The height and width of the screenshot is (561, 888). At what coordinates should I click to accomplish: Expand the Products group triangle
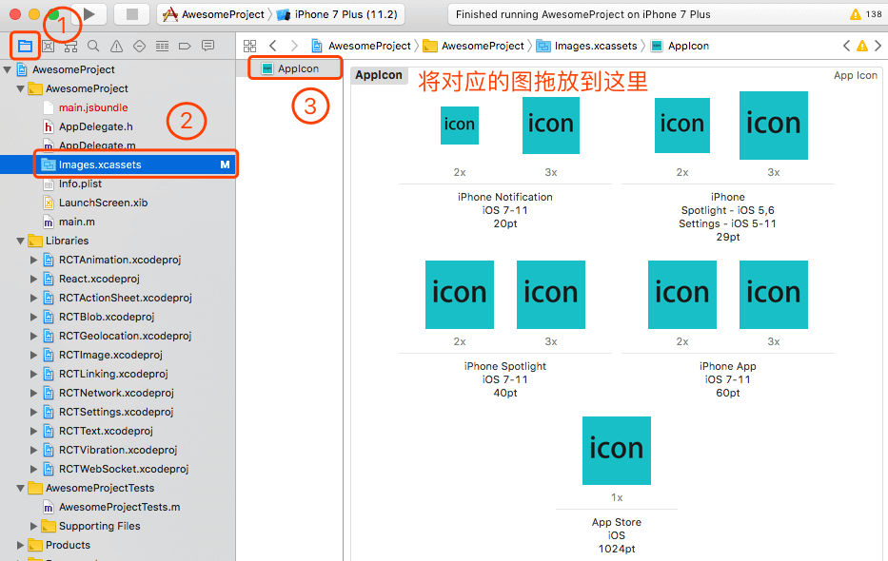tap(20, 545)
